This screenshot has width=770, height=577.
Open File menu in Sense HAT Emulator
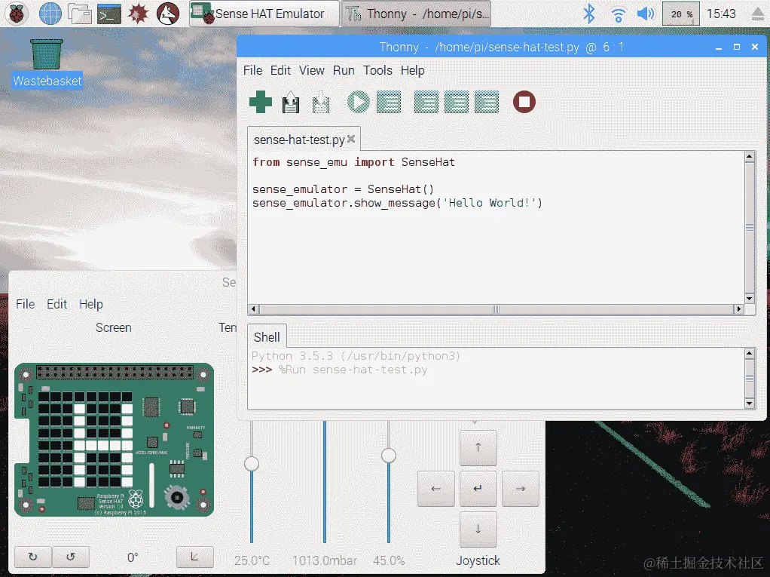(x=25, y=304)
